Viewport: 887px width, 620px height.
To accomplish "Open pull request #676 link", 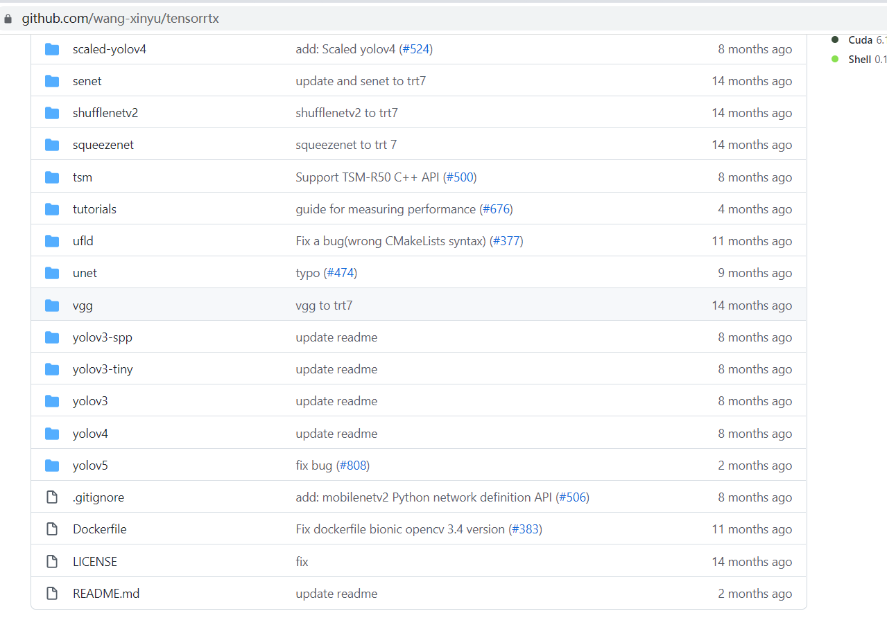I will pyautogui.click(x=497, y=209).
